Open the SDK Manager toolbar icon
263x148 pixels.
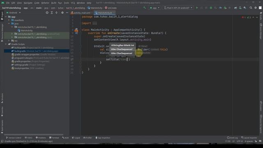[245, 8]
